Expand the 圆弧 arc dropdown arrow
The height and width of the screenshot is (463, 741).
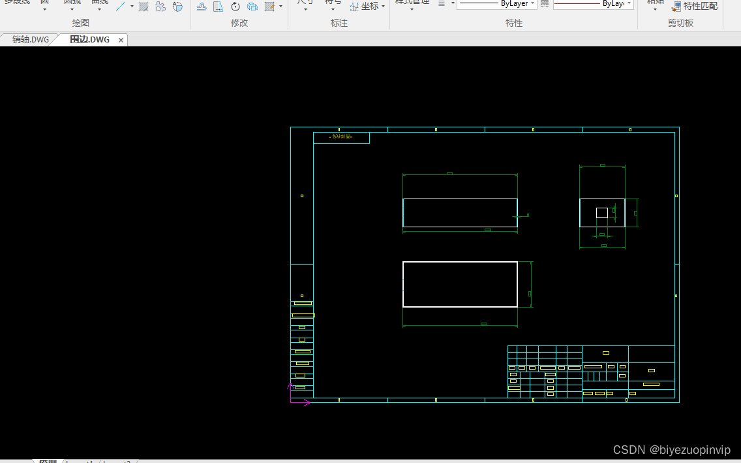click(72, 9)
